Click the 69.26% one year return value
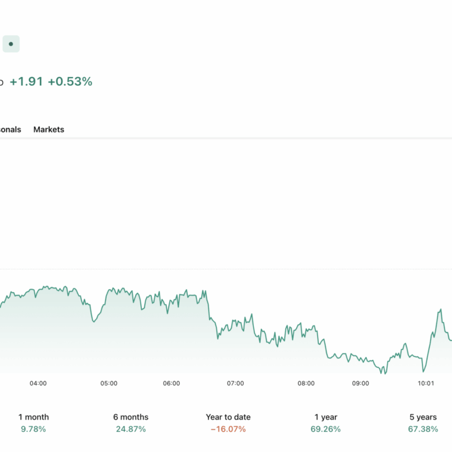Viewport: 452px width, 452px height. [326, 429]
